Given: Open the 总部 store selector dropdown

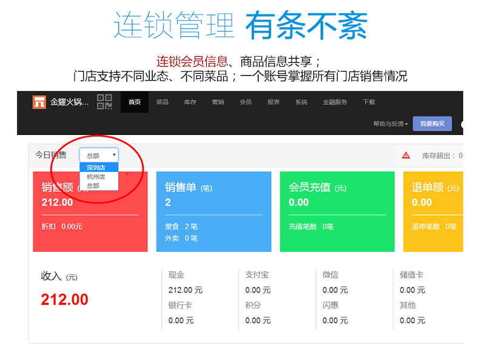Looking at the screenshot, I should point(99,155).
